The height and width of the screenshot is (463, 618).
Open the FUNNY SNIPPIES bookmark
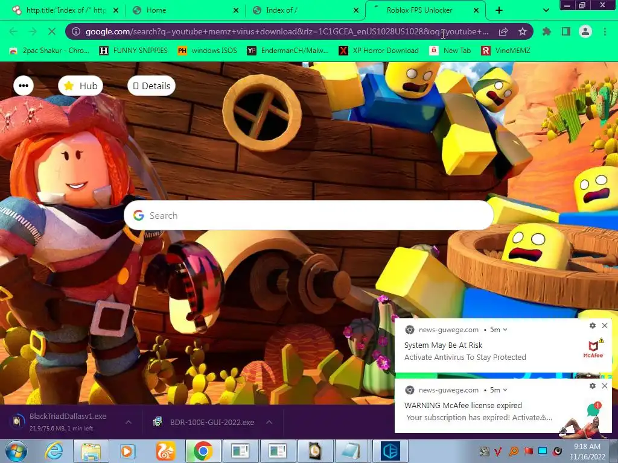pyautogui.click(x=133, y=51)
